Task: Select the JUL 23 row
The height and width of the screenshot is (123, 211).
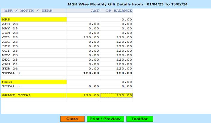Action: click(34, 37)
